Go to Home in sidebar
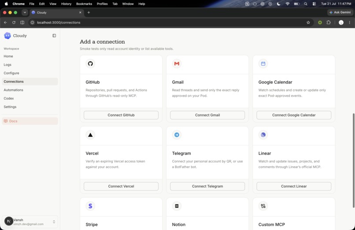Image resolution: width=355 pixels, height=230 pixels. tap(30, 56)
